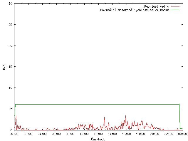The height and width of the screenshot is (141, 188).
Task: Click the x-axis tick label 12:00
Action: click(98, 134)
